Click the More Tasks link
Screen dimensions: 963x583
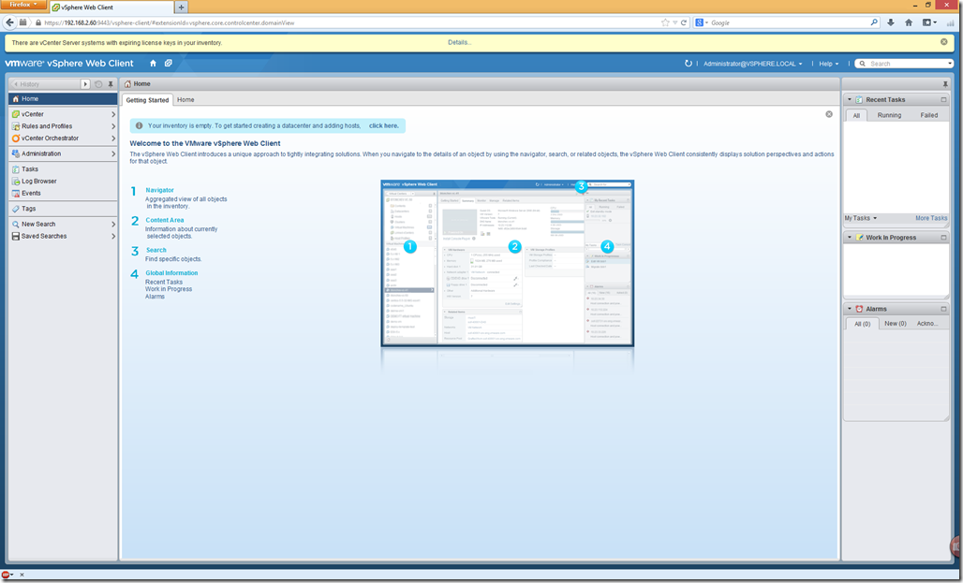(930, 218)
